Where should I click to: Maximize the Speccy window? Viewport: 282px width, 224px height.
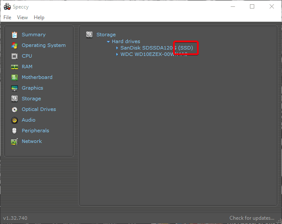tap(252, 7)
